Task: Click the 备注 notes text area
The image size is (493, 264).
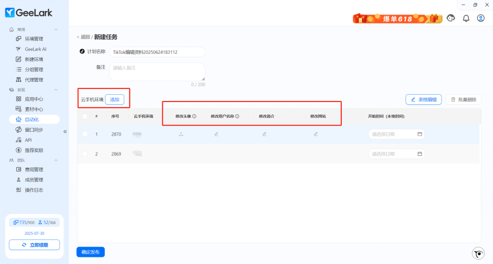Action: pos(157,71)
